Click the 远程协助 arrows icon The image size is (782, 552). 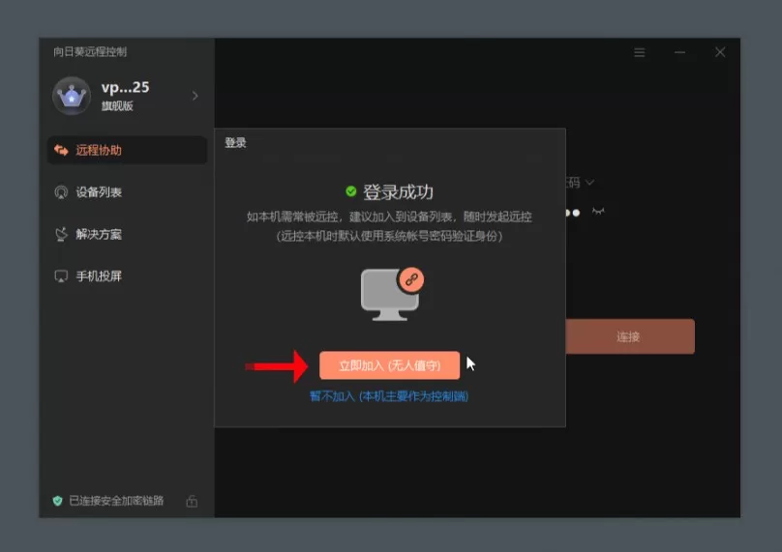(61, 150)
